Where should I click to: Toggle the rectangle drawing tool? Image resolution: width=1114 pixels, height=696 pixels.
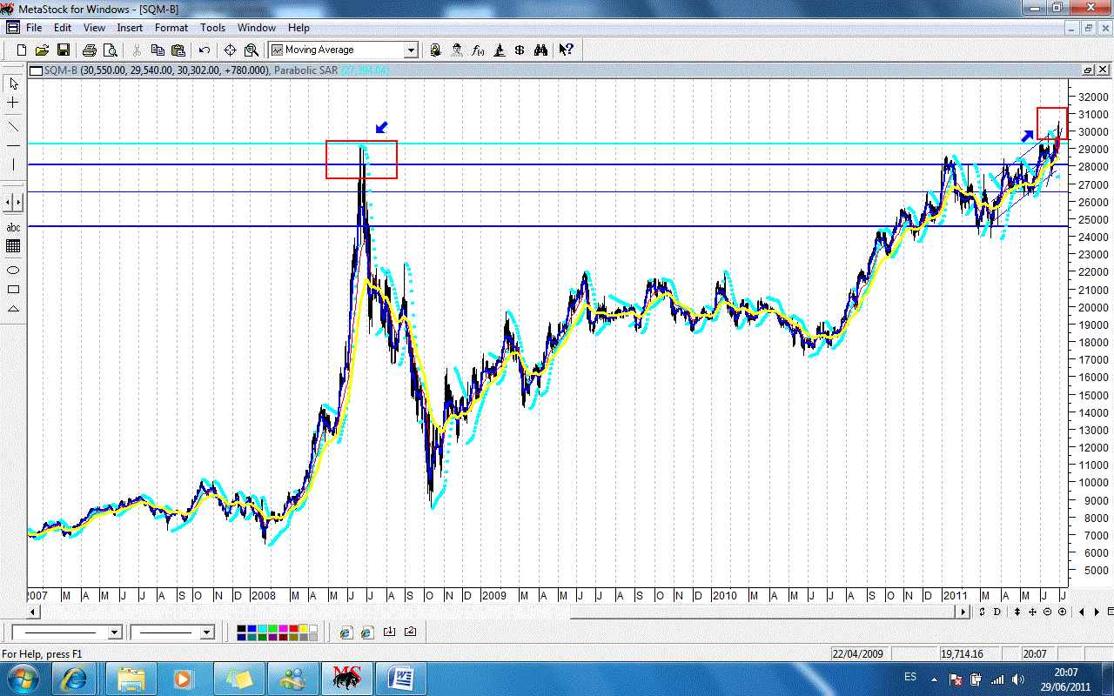click(x=13, y=290)
